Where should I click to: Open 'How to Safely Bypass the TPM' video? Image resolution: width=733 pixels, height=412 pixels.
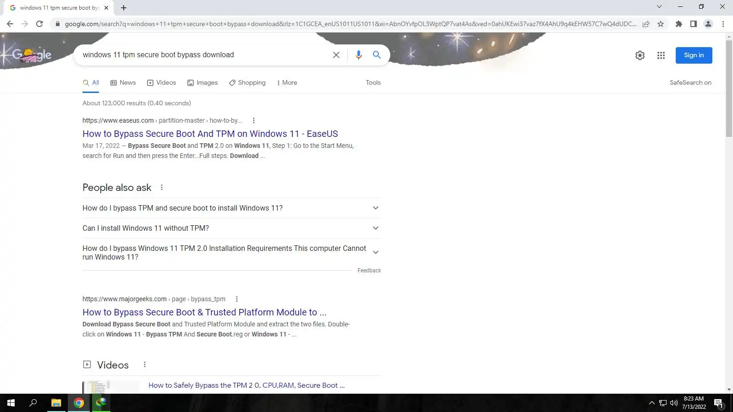point(246,385)
